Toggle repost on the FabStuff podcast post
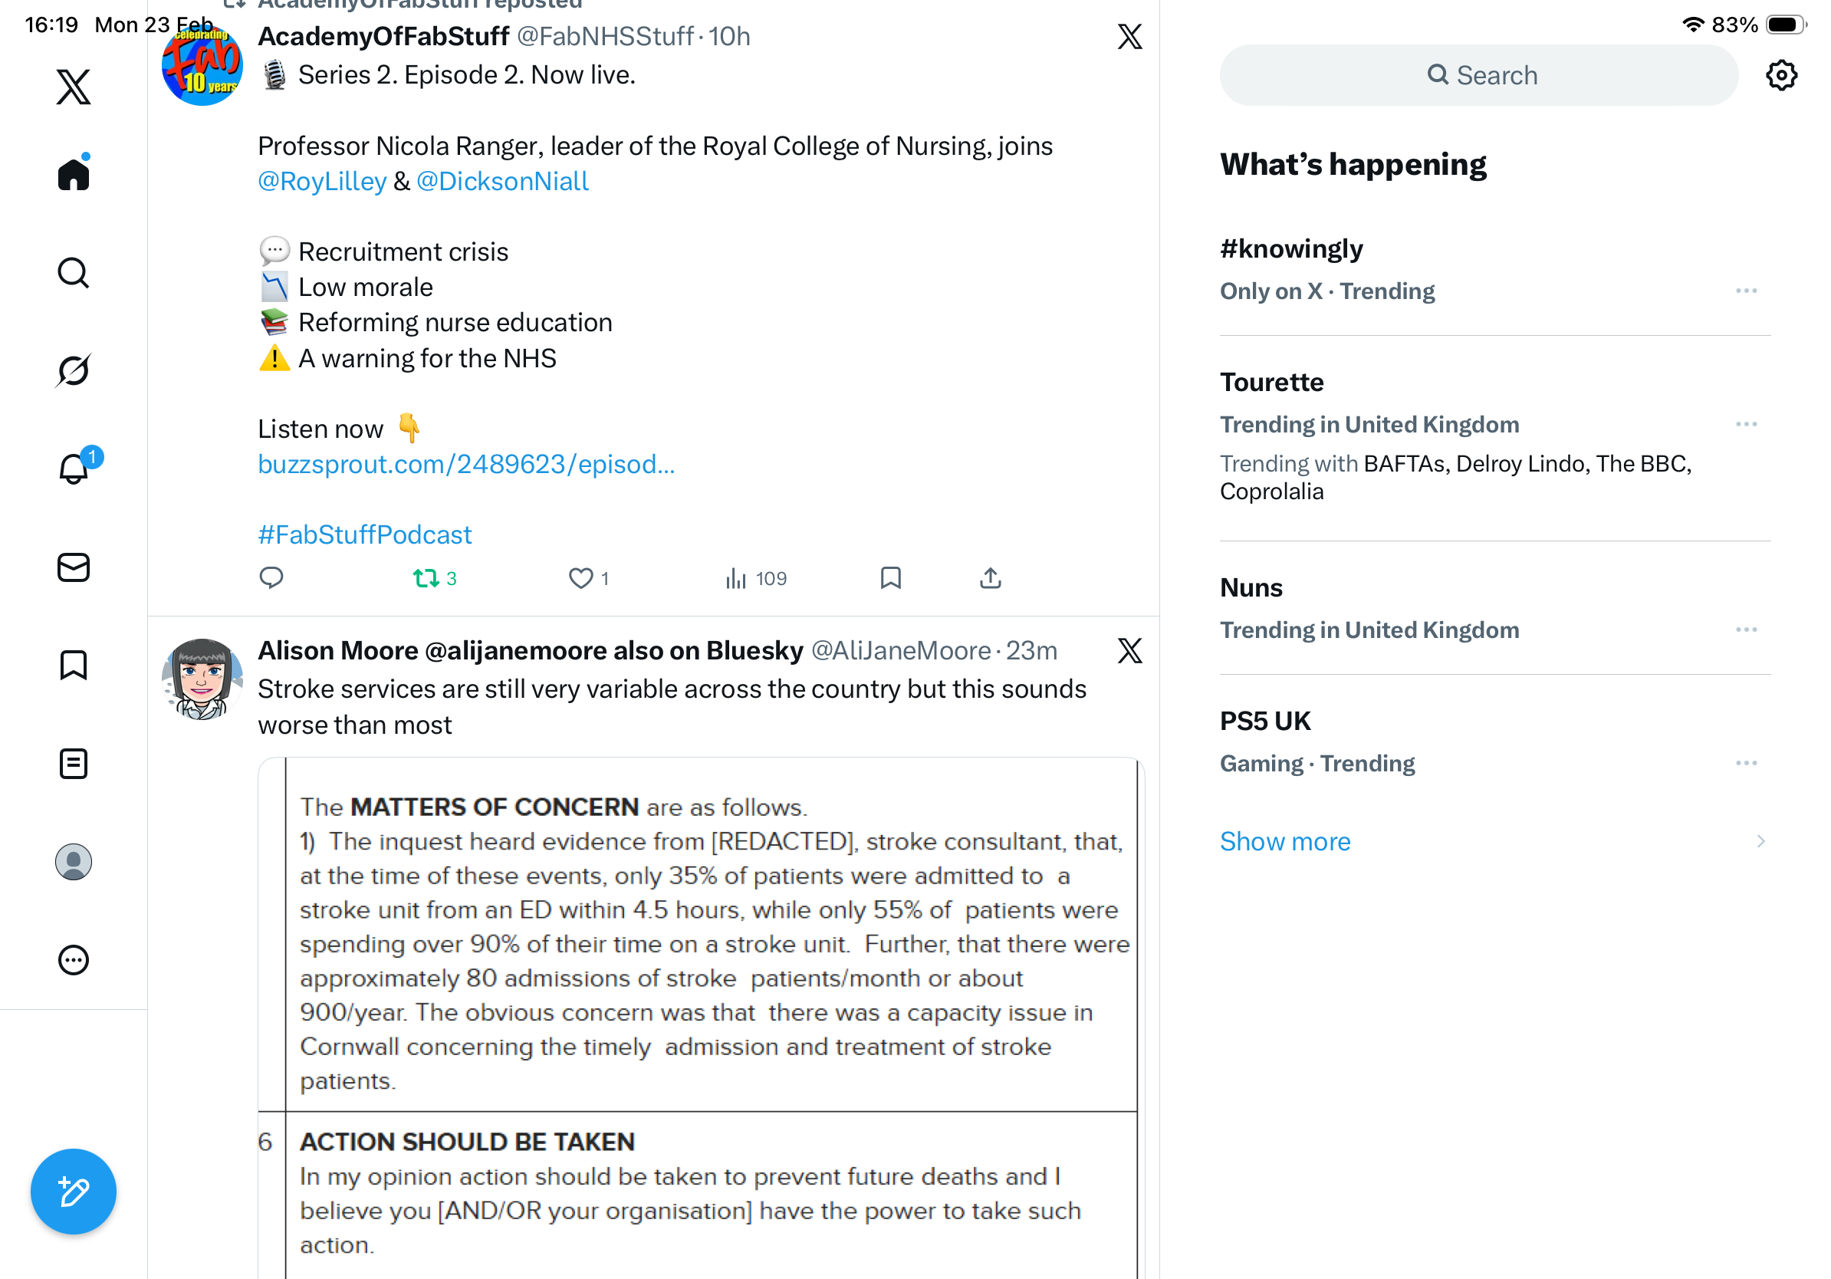Viewport: 1831px width, 1279px height. point(426,578)
